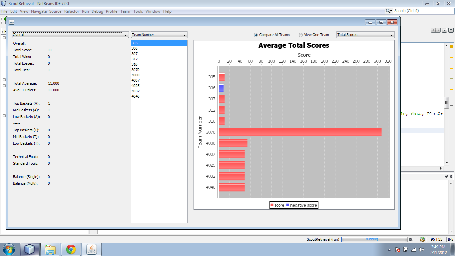Open the Navigate menu
Screen dimensions: 455x256
click(x=39, y=11)
